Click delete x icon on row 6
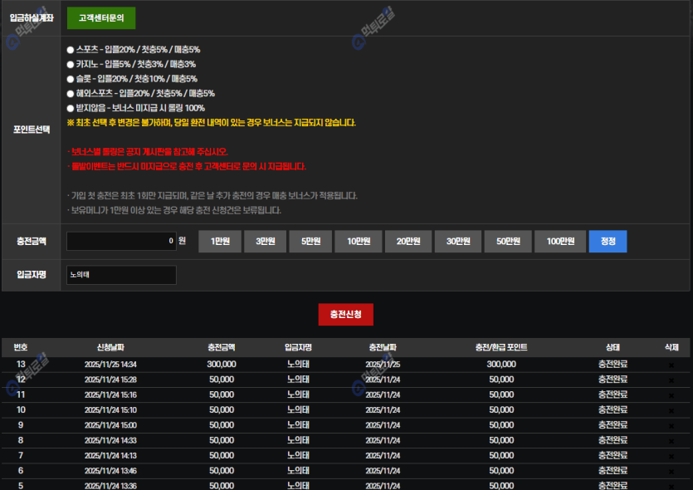Viewport: 693px width, 490px height. pyautogui.click(x=671, y=471)
